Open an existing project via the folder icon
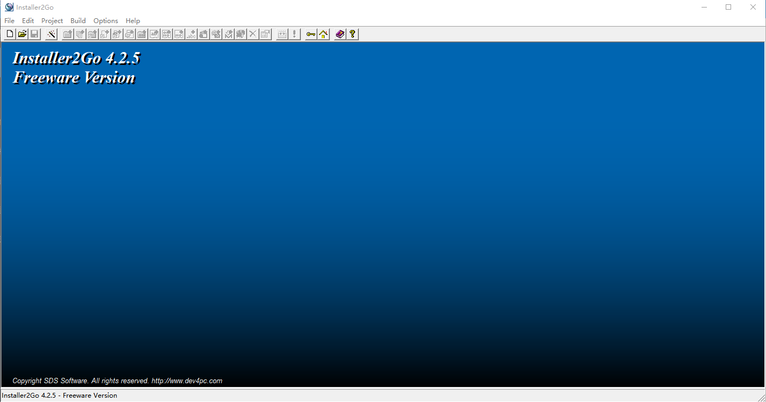The image size is (766, 402). click(22, 34)
